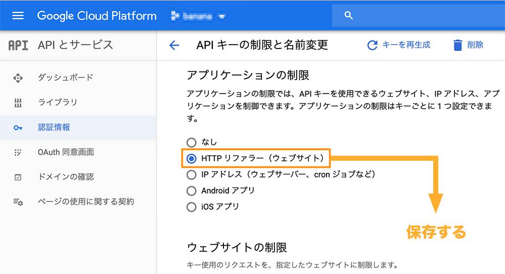Screen dimensions: 505x274
Task: Click the API キーの制限と名前変更 page title
Action: 262,45
